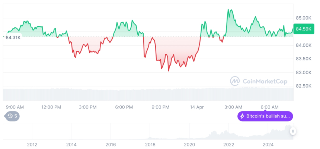Click the 84.31K opening price label

pos(13,38)
